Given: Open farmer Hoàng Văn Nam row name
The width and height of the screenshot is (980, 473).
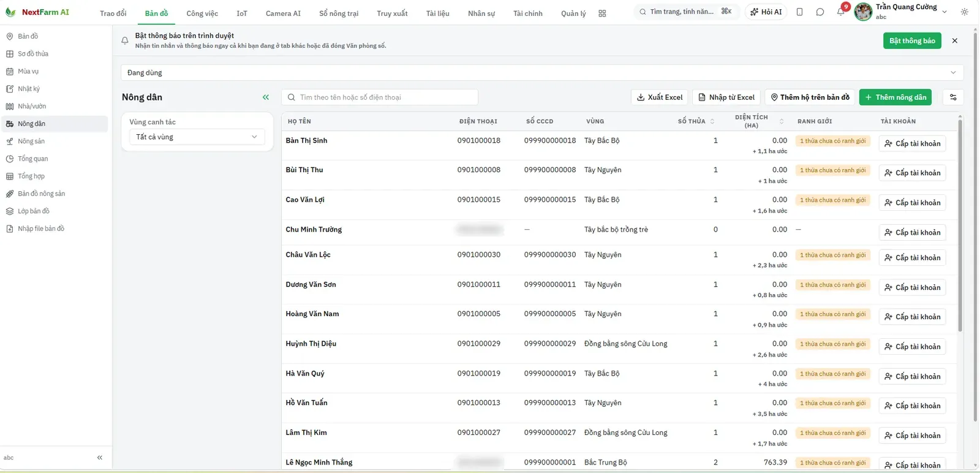Looking at the screenshot, I should [312, 314].
